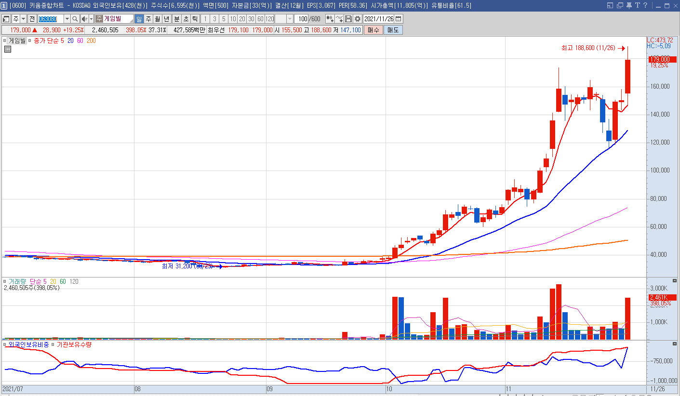Screen dimensions: 680x396
Task: Expand the stock code 063080 dropdown
Action: pos(67,19)
